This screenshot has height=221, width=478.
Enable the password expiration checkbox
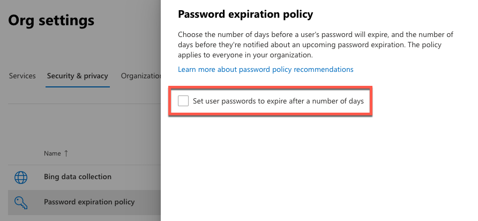coord(183,101)
